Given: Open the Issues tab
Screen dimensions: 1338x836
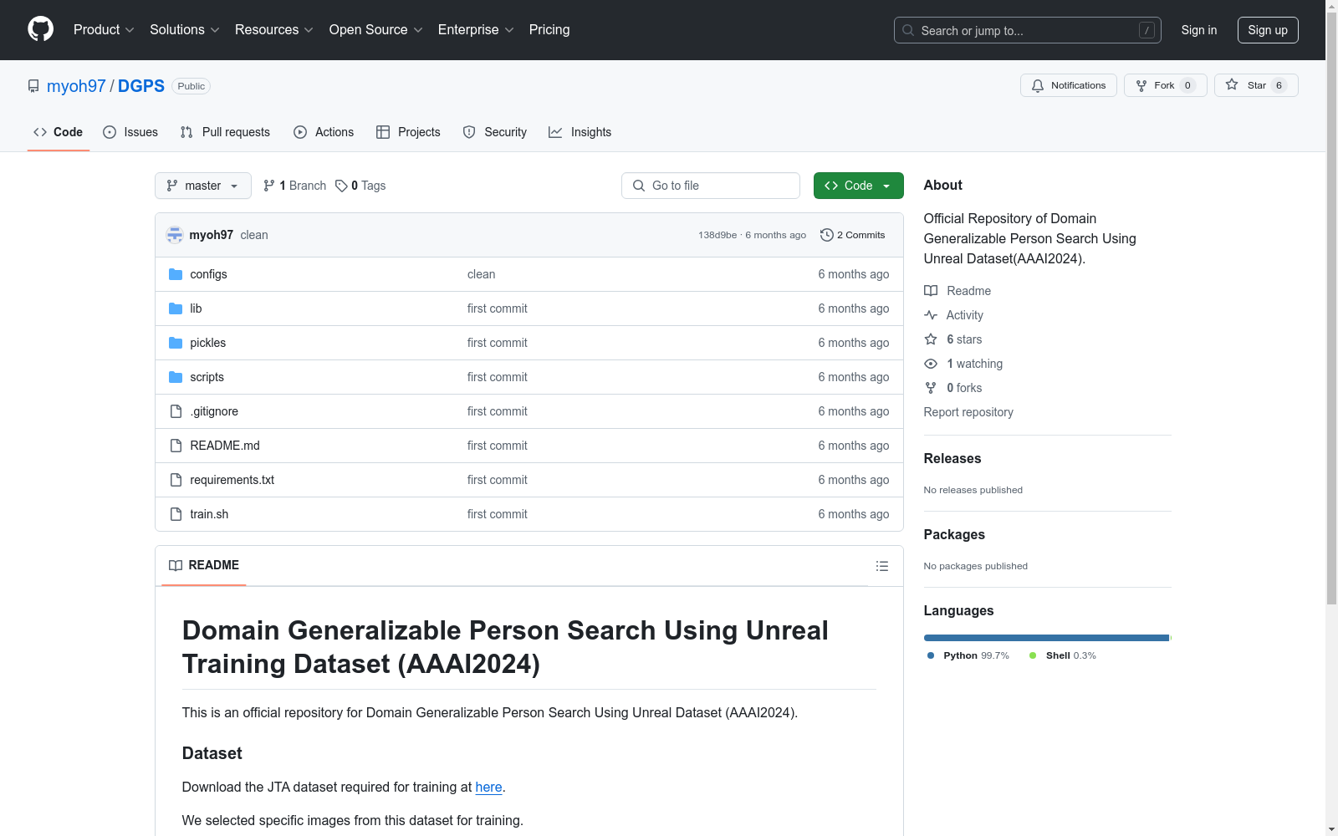Looking at the screenshot, I should pos(130,132).
